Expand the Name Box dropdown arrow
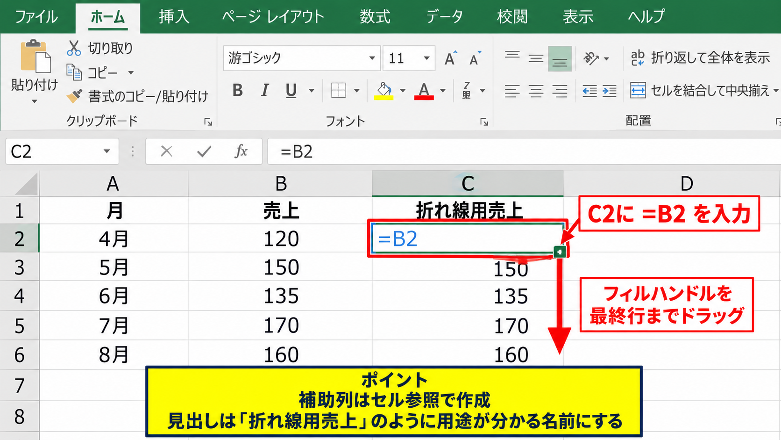Viewport: 781px width, 440px height. [106, 151]
